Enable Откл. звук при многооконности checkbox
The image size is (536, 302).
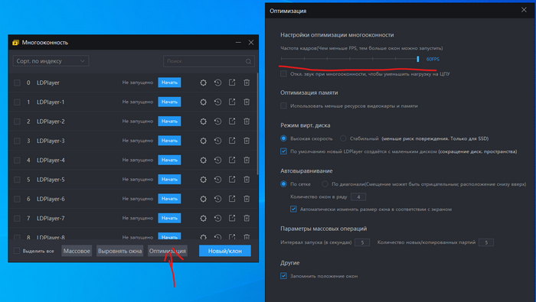coord(283,73)
